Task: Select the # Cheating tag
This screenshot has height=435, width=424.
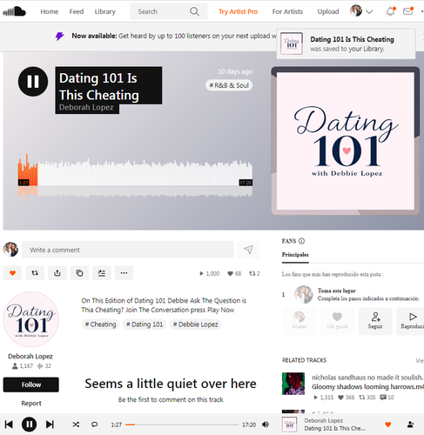Action: pyautogui.click(x=100, y=325)
